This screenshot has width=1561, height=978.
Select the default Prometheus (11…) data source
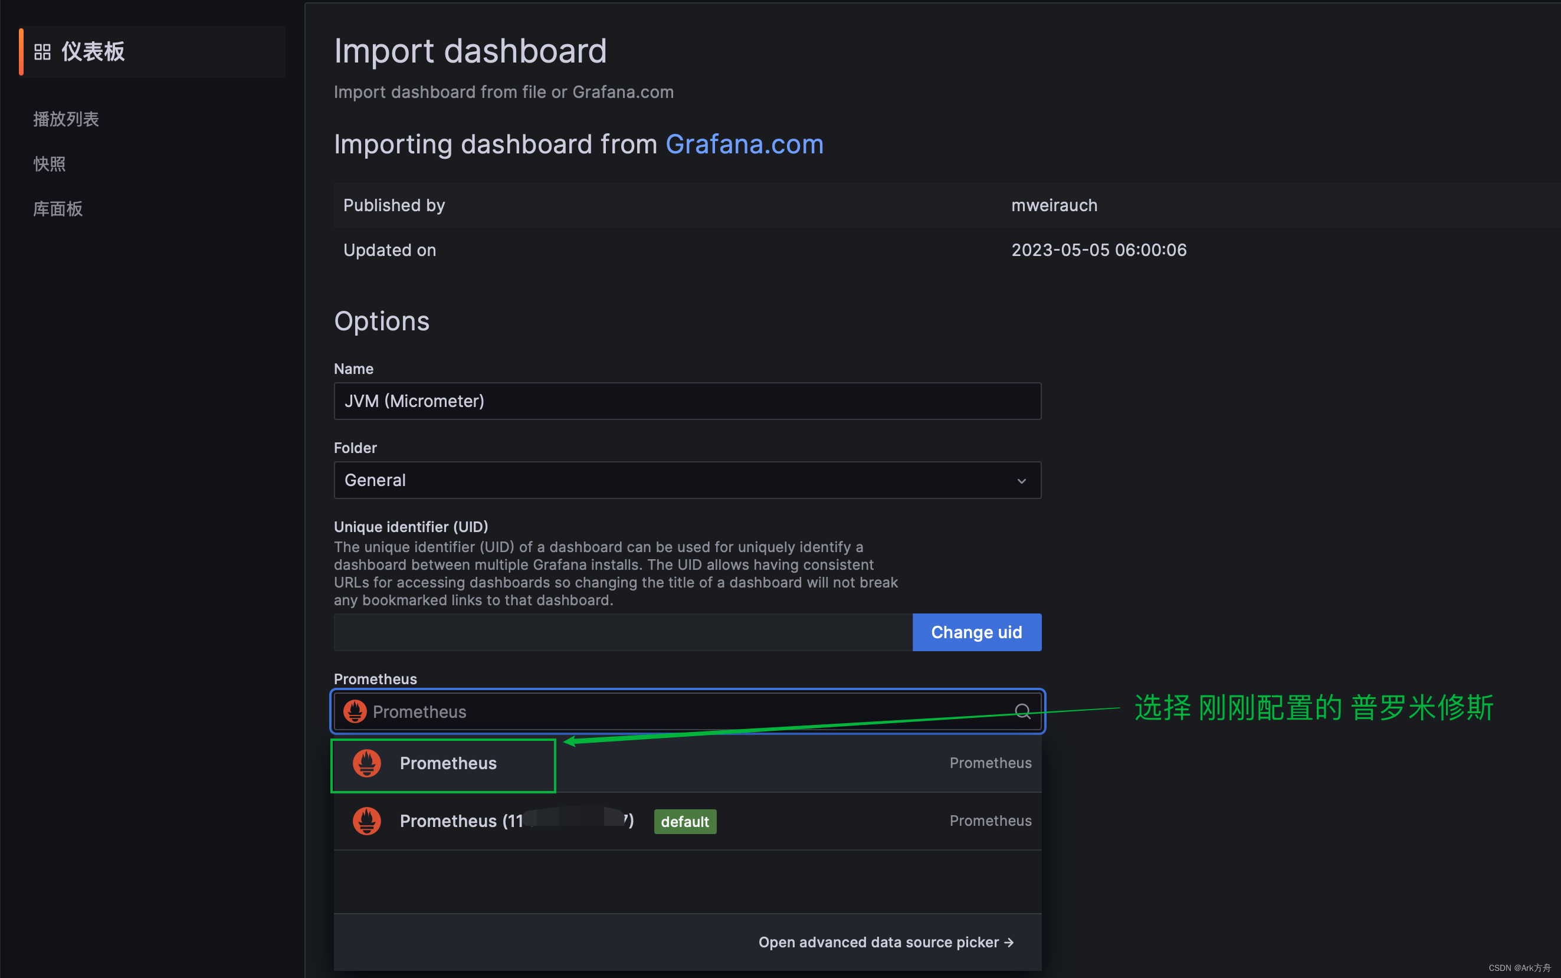(x=687, y=821)
